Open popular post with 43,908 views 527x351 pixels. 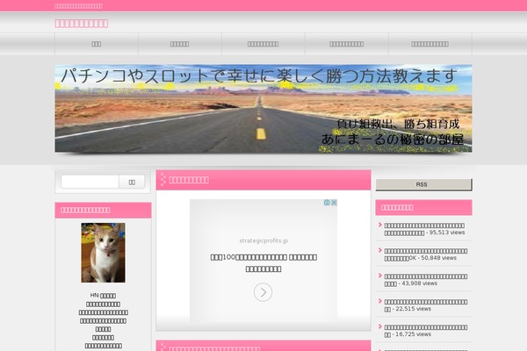pyautogui.click(x=426, y=280)
